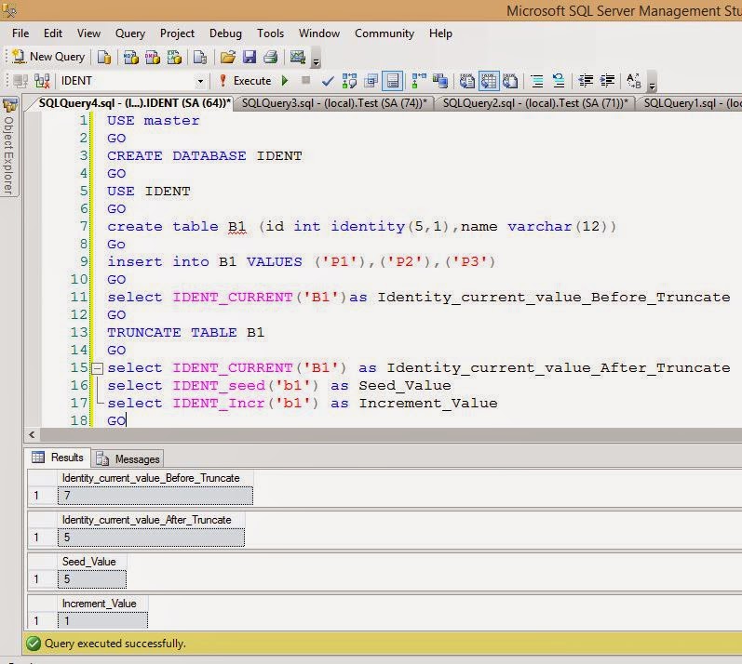Click the Seed_Value column header
The image size is (742, 664).
tap(92, 562)
